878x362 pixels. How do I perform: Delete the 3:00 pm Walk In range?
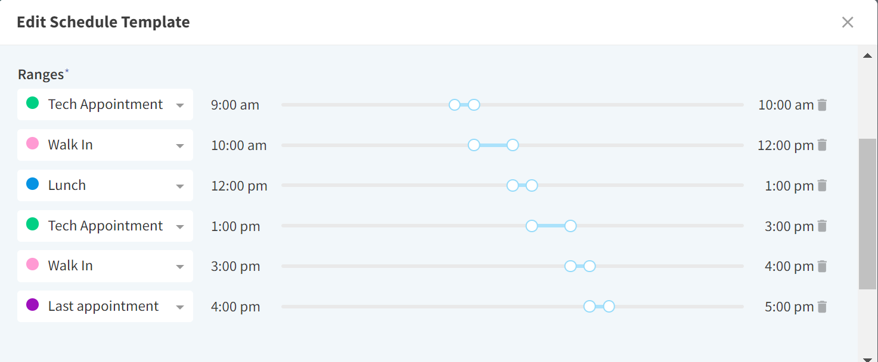click(822, 266)
